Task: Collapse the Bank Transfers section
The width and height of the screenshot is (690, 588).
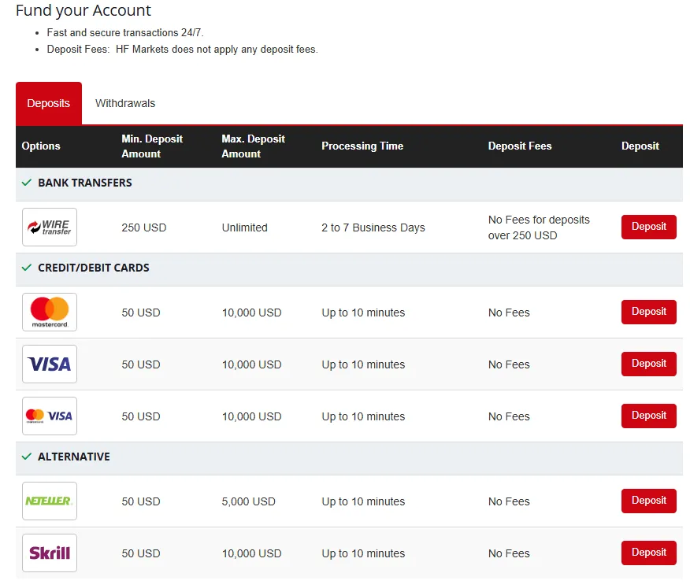Action: (84, 183)
